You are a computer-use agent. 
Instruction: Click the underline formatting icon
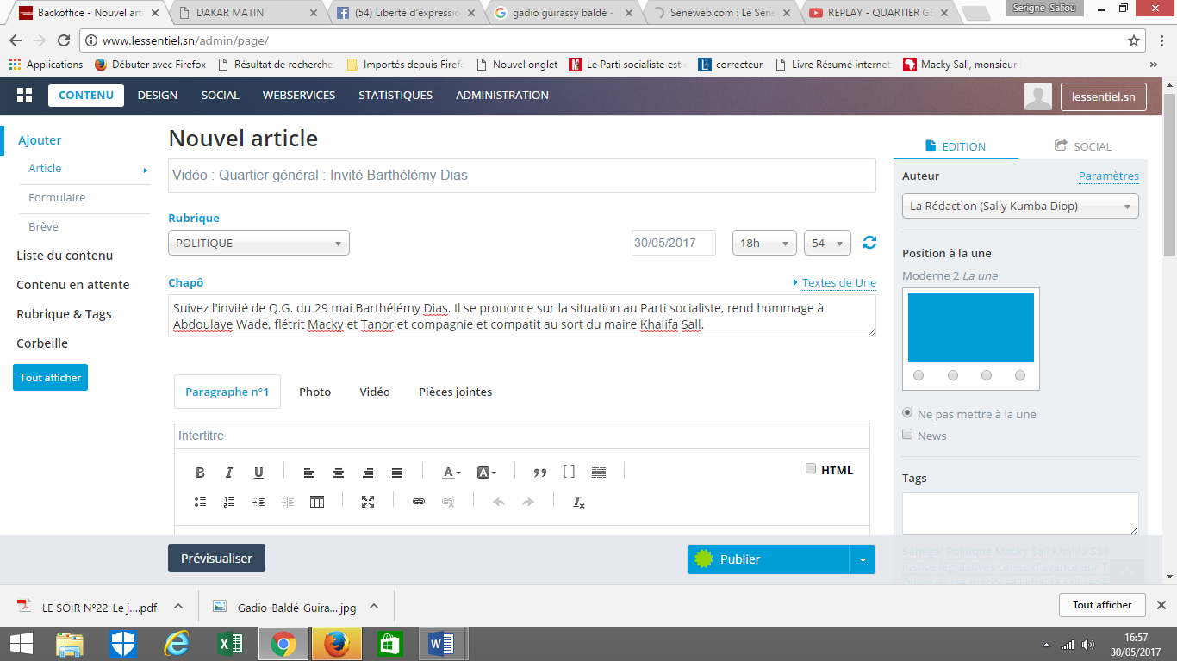pos(258,473)
